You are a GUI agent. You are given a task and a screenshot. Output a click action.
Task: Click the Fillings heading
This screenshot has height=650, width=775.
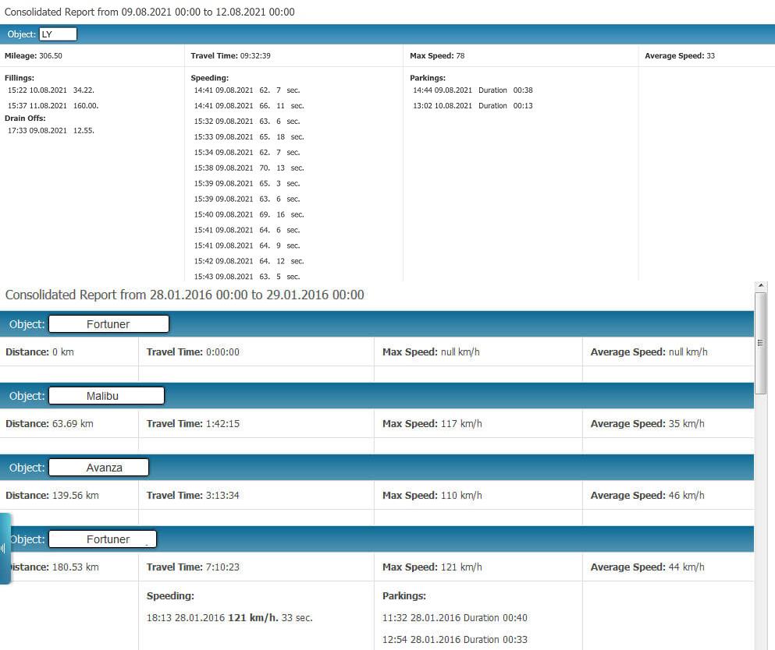20,78
